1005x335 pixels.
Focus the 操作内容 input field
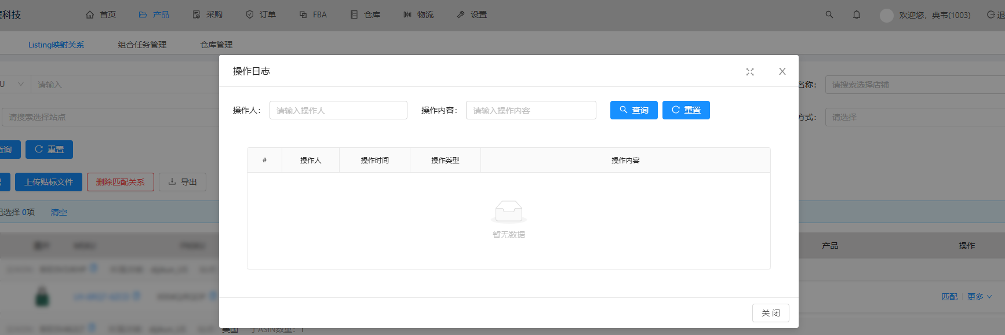tap(530, 110)
